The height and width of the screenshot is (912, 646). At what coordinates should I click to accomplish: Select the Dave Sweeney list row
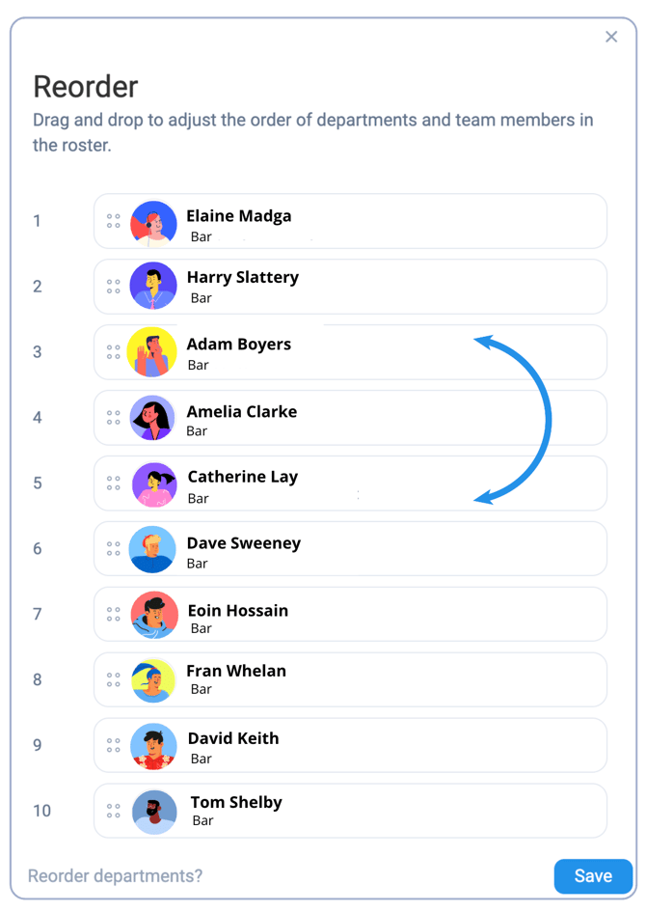tap(350, 548)
